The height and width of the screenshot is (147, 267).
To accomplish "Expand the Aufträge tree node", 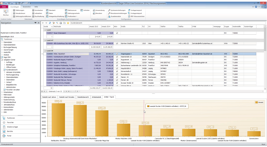I will coord(5,62).
